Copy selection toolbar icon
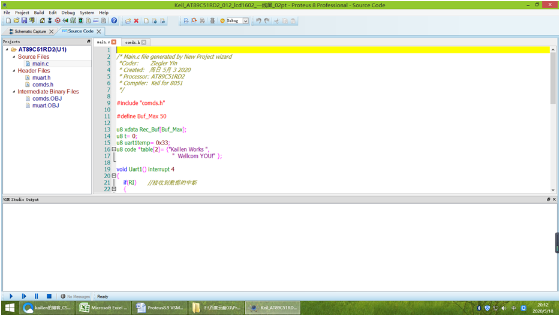The image size is (560, 316). click(x=285, y=21)
